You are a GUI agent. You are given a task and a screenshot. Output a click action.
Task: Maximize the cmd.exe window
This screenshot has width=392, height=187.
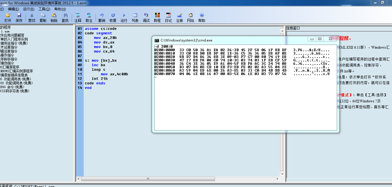point(320,39)
